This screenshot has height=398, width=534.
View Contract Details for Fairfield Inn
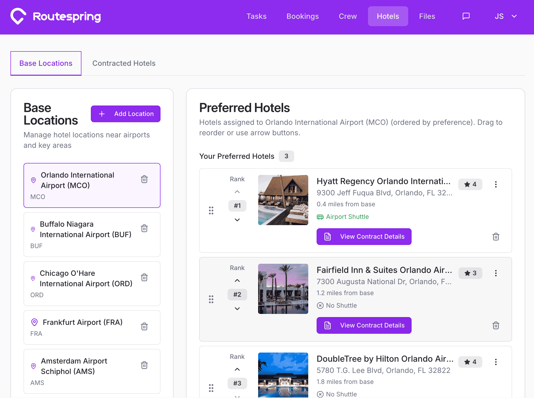tap(364, 325)
